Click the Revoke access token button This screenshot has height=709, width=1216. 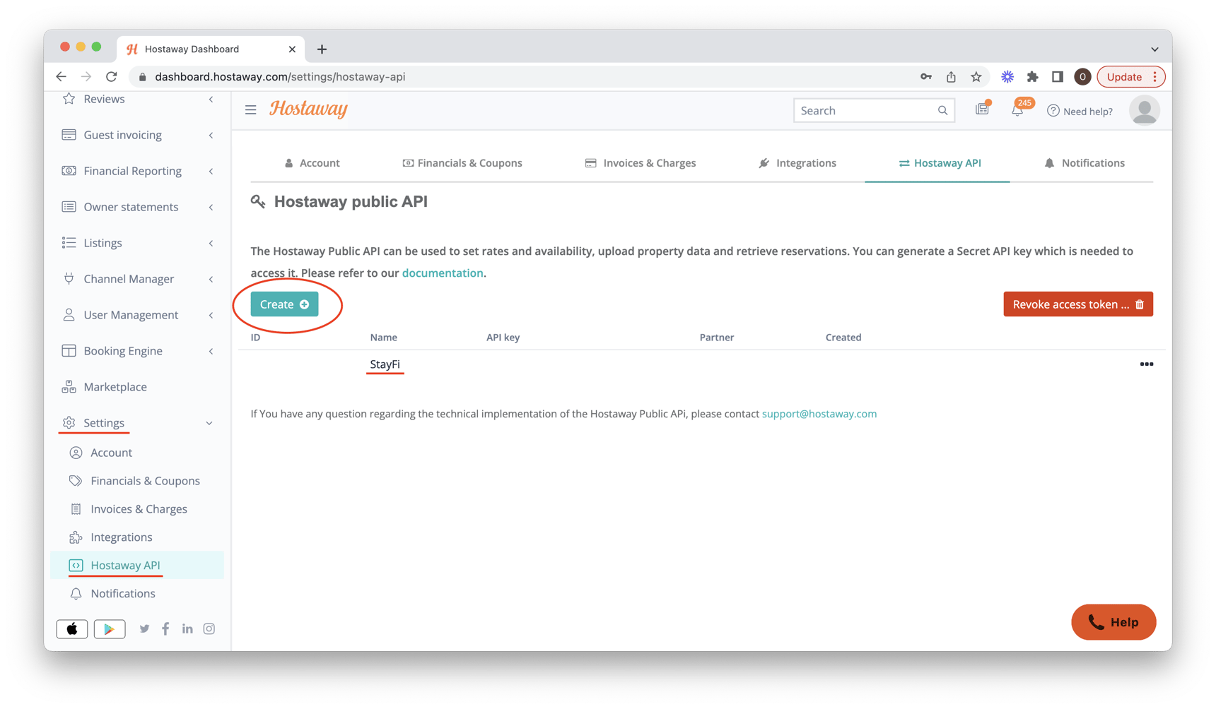coord(1077,304)
